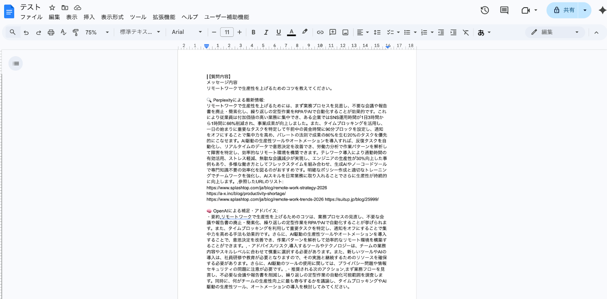Add a comment from toolbar
607x299 pixels.
333,32
